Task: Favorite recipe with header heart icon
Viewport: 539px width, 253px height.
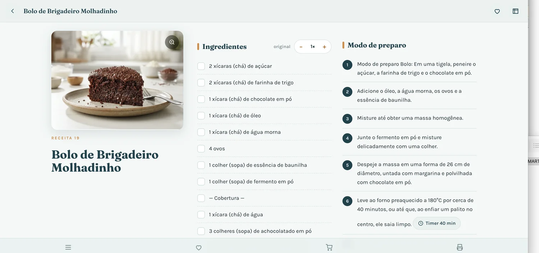Action: click(497, 11)
